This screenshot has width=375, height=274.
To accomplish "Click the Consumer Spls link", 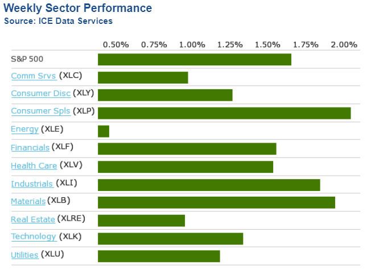I will [x=40, y=111].
